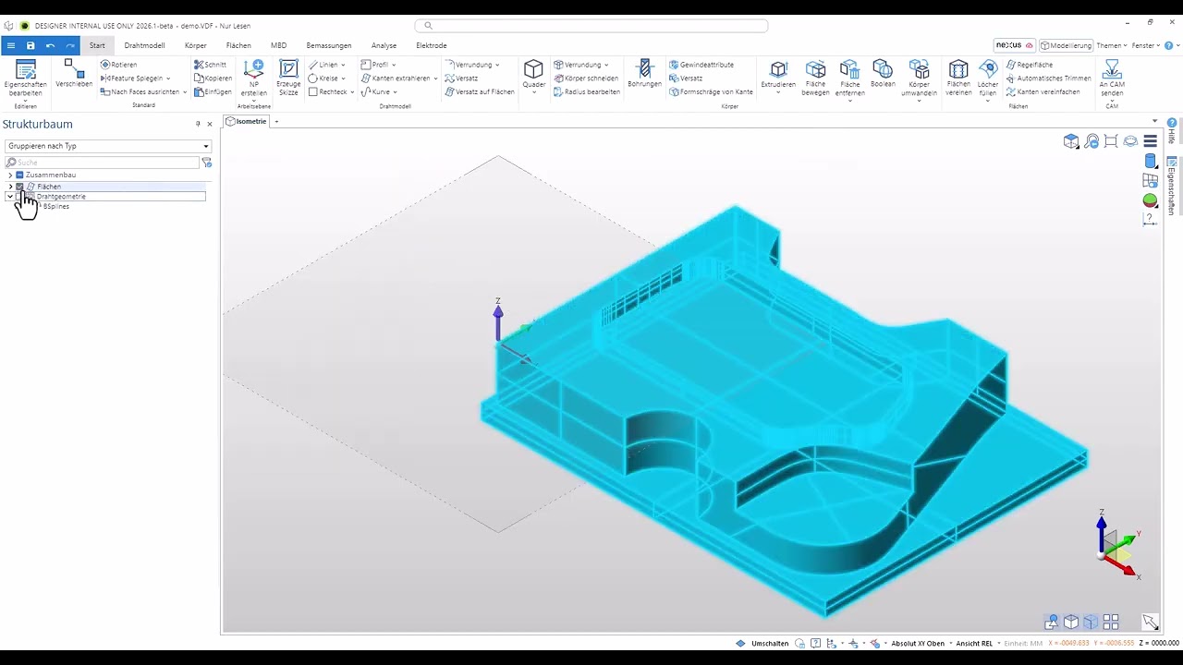This screenshot has height=665, width=1183.
Task: Click the Fläche bewegen tool
Action: (815, 78)
